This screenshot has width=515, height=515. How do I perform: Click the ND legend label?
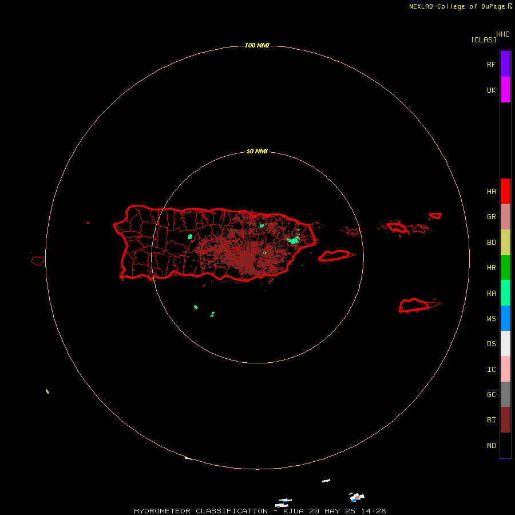pos(491,446)
